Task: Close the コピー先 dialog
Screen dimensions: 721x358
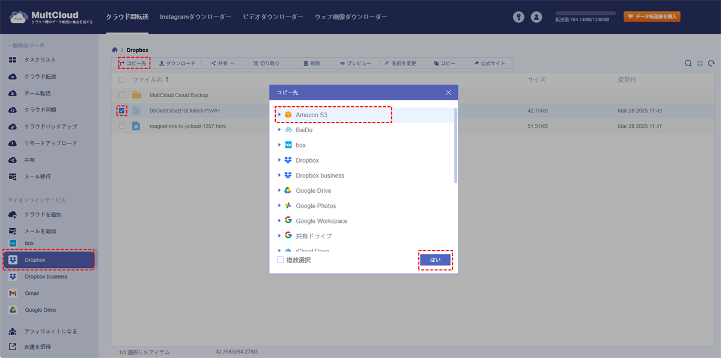Action: point(448,93)
